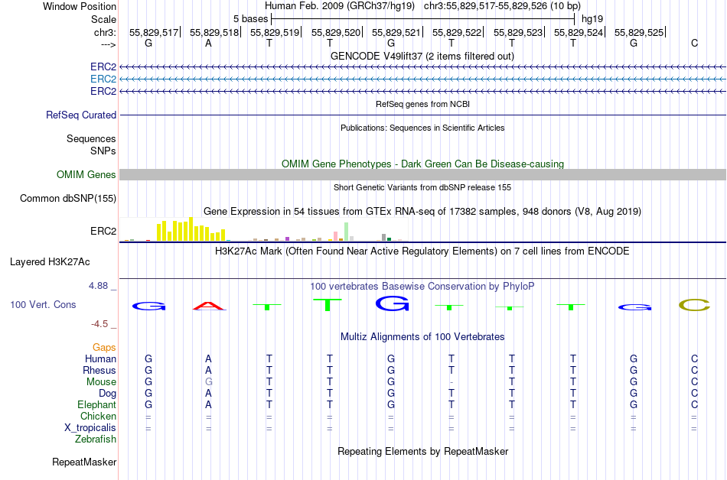Screen dimensions: 727x480
Task: Click the pink bar in GTEx expression chart
Action: tap(335, 236)
